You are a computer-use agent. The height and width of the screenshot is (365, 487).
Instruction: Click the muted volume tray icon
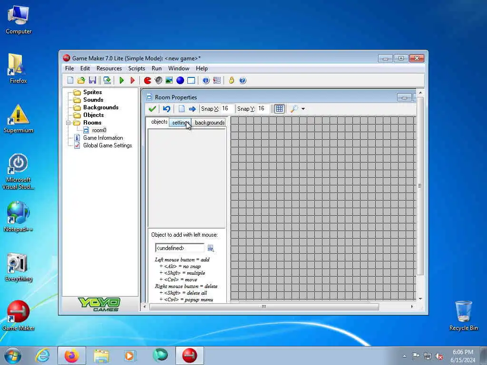click(x=439, y=356)
